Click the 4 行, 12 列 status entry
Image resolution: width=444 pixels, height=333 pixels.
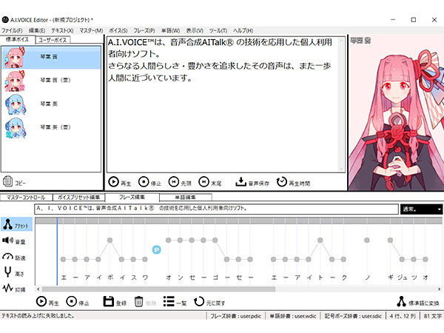[x=403, y=316]
